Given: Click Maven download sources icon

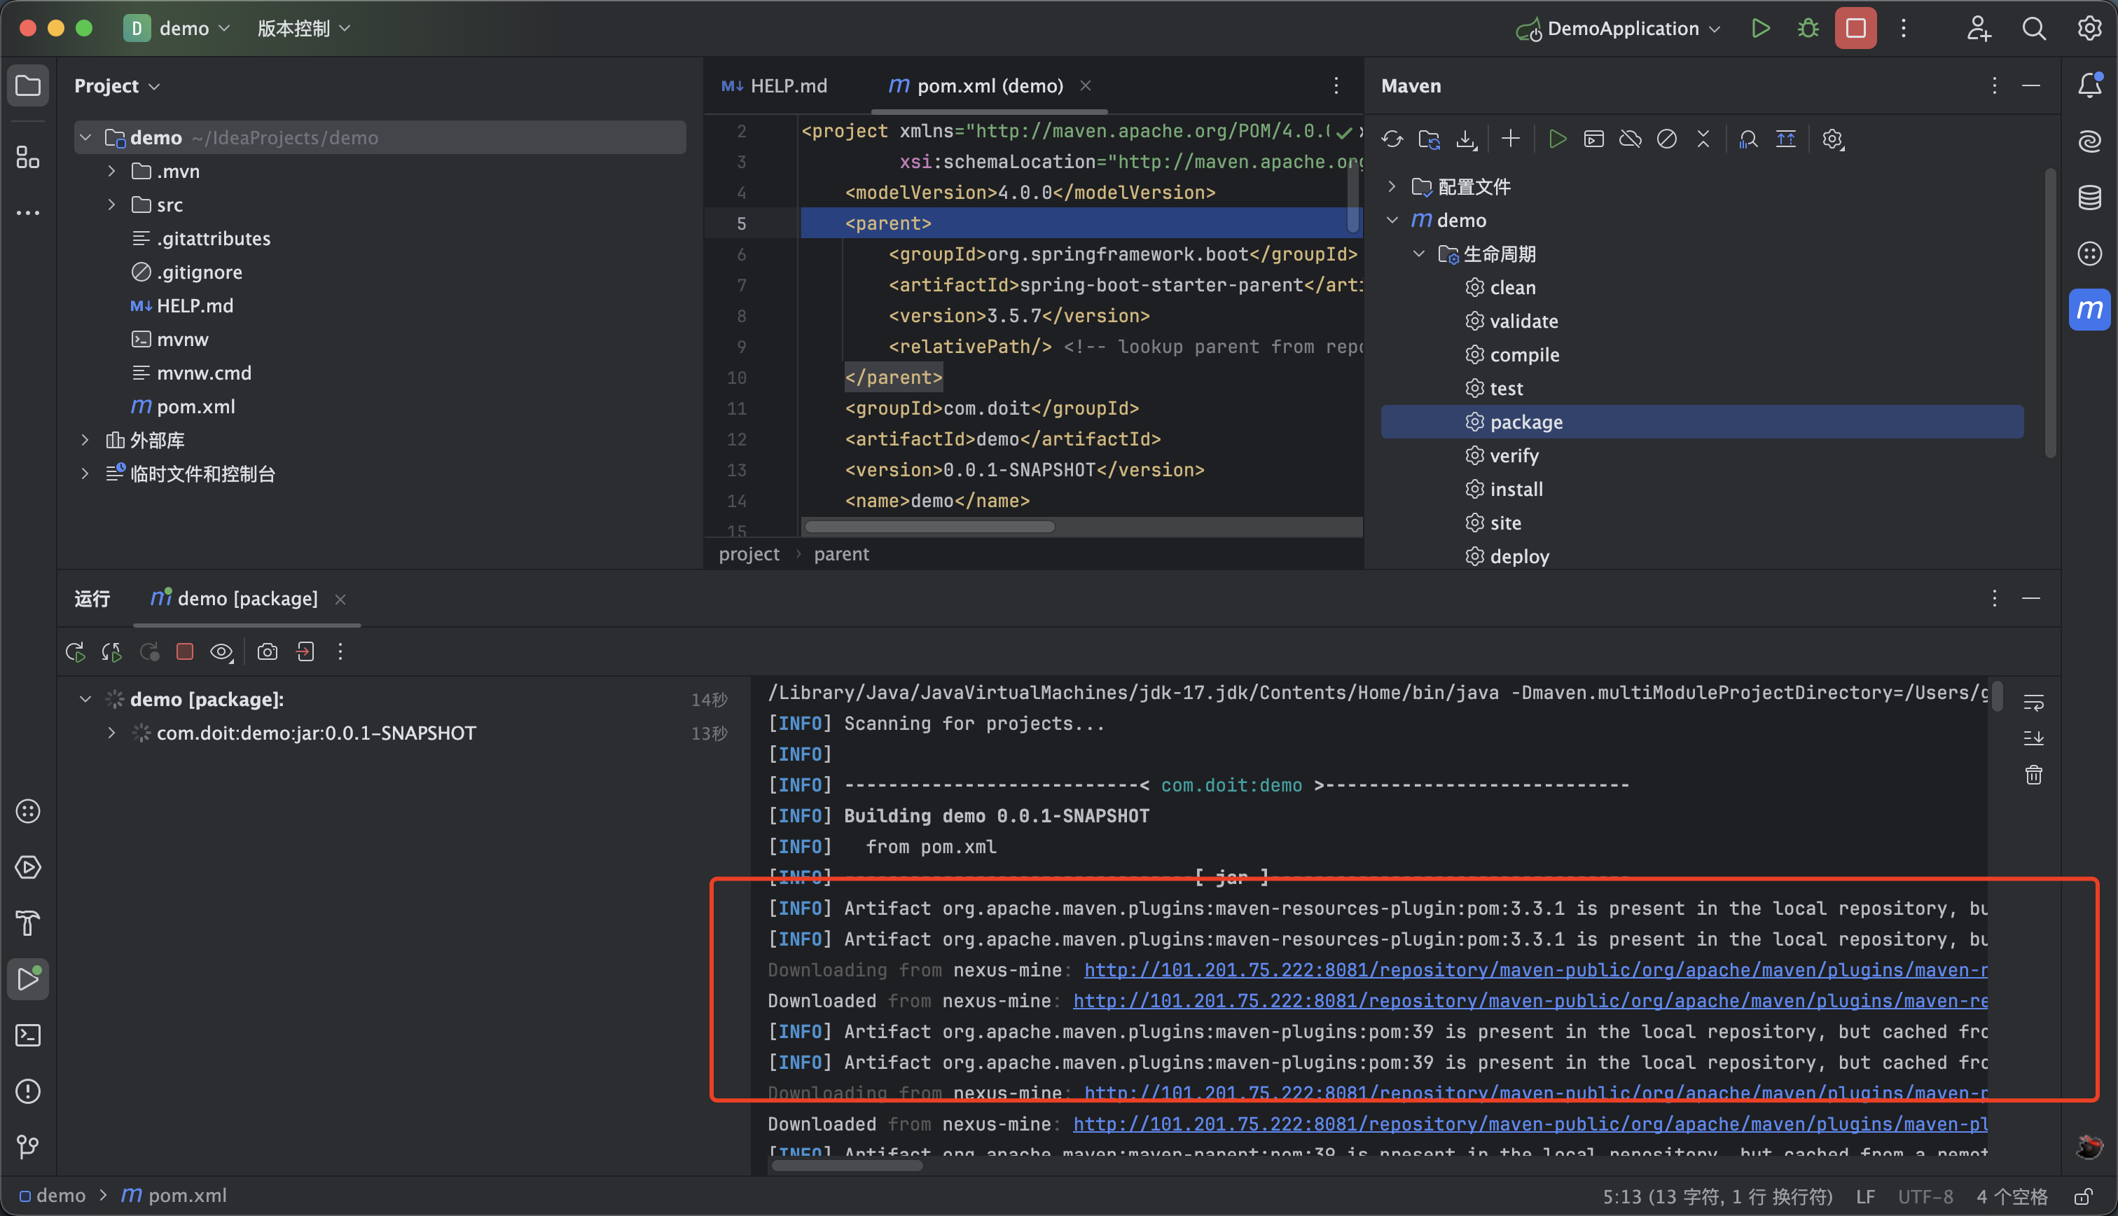Looking at the screenshot, I should pyautogui.click(x=1466, y=139).
